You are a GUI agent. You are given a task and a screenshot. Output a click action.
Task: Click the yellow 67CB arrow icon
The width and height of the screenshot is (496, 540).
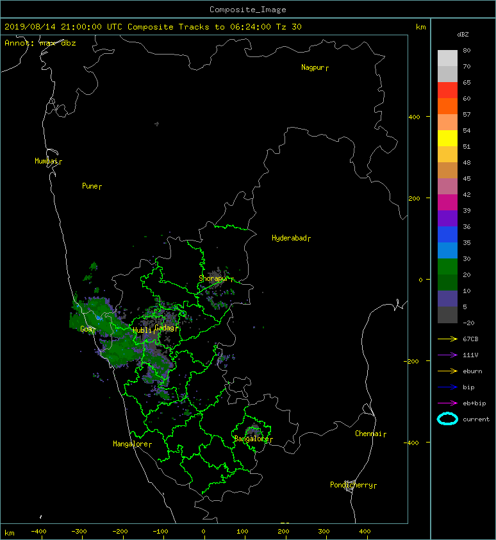[447, 339]
